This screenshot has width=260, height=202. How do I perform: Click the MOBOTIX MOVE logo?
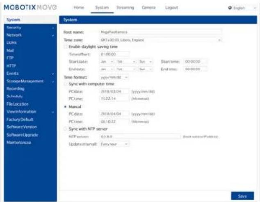(x=30, y=7)
